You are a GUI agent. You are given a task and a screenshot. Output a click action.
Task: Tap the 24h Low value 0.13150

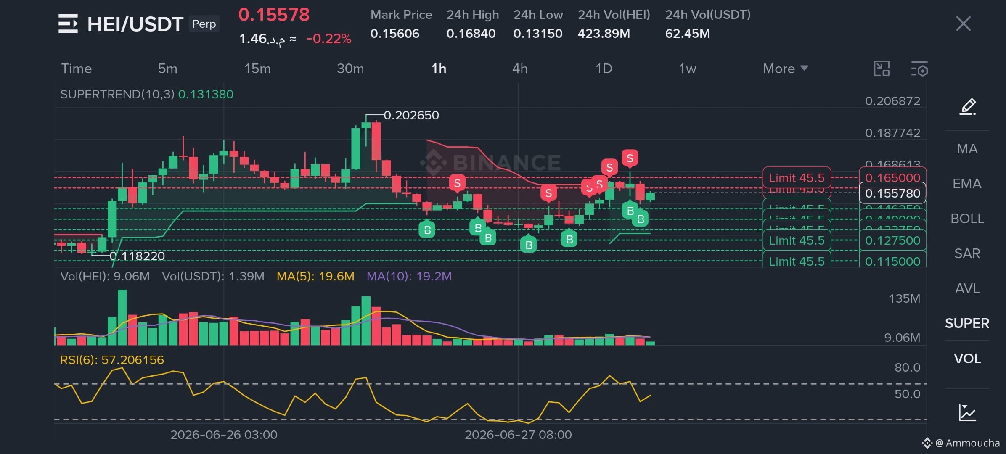[537, 33]
